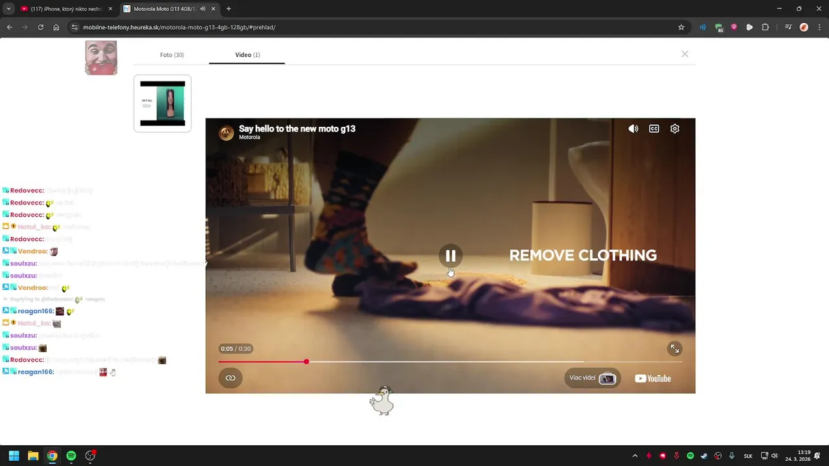Go back with the browser back arrow
Image resolution: width=829 pixels, height=466 pixels.
[9, 27]
